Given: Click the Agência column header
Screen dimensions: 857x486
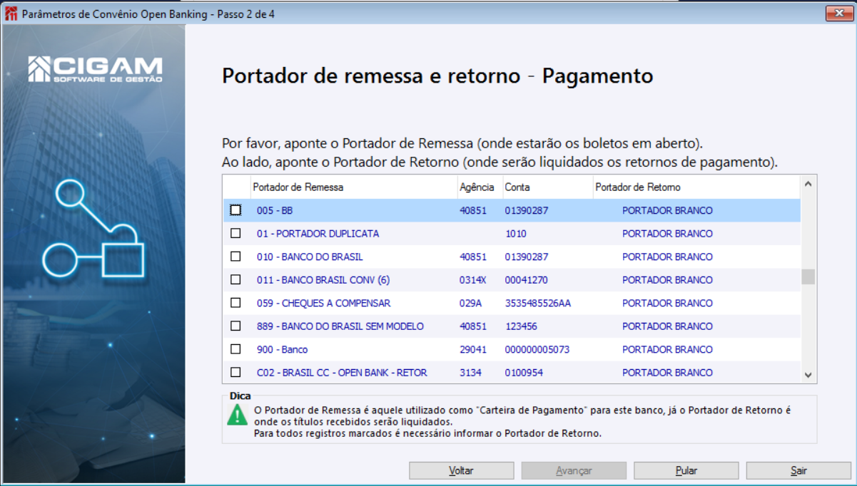Looking at the screenshot, I should click(x=480, y=187).
